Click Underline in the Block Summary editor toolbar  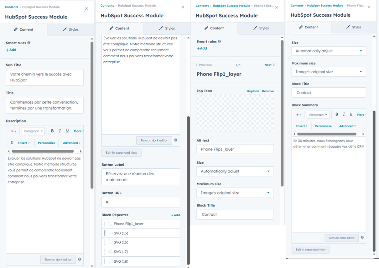tap(351, 114)
